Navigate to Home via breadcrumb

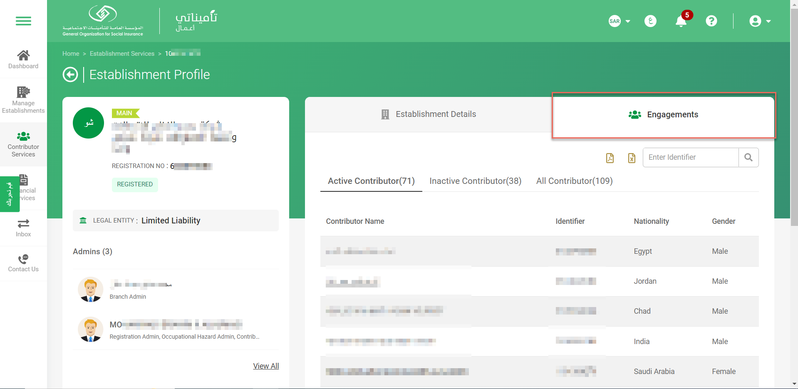(x=71, y=53)
